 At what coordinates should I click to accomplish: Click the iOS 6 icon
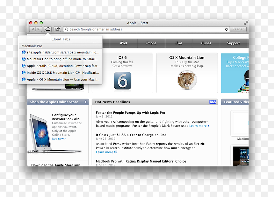click(x=122, y=81)
